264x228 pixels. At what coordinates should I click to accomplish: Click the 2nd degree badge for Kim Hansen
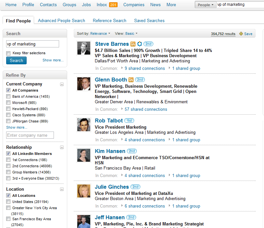tap(132, 151)
